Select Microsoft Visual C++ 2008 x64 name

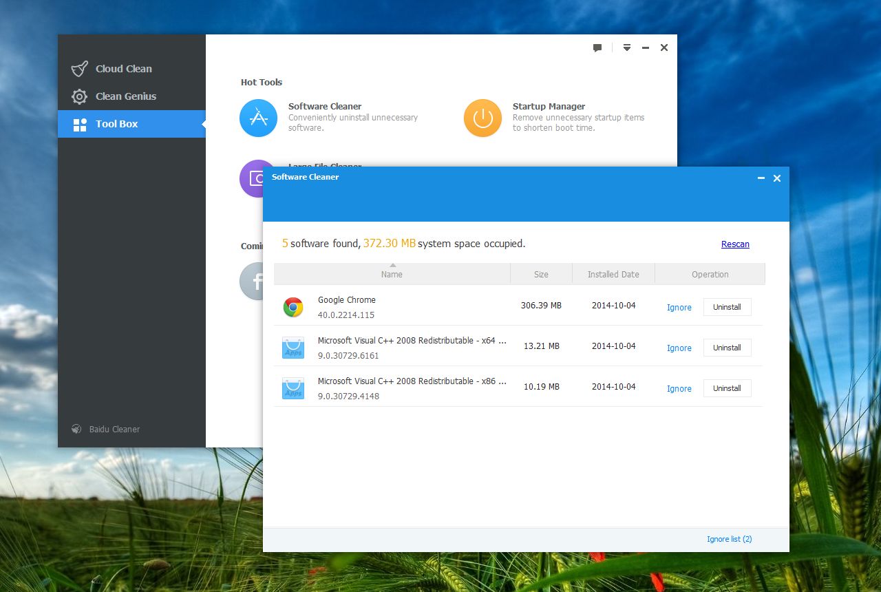412,341
